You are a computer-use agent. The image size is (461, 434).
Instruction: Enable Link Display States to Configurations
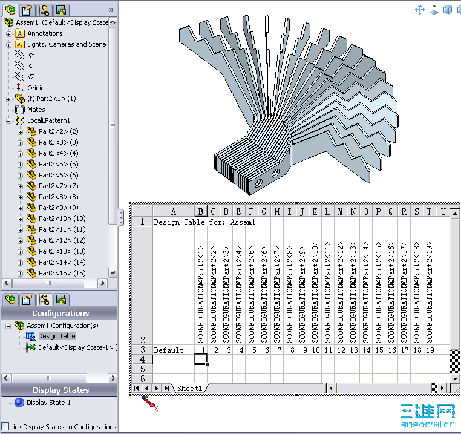pos(5,426)
